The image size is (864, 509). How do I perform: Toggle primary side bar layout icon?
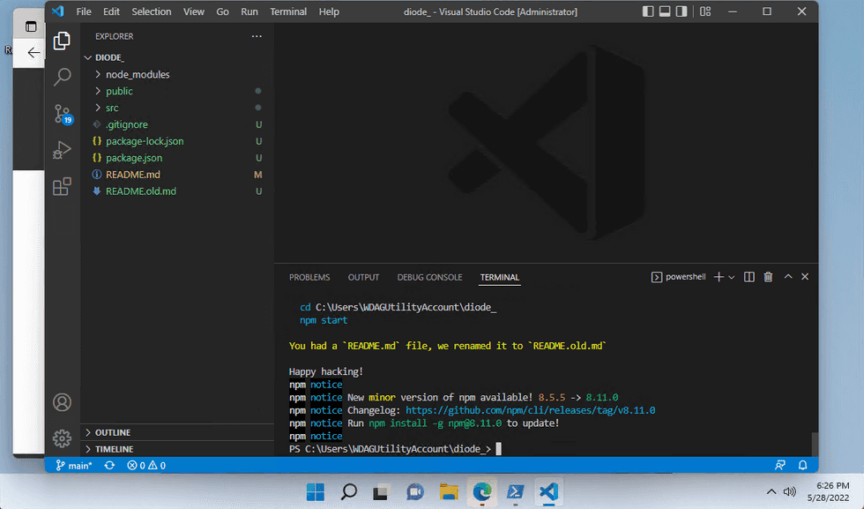(648, 11)
